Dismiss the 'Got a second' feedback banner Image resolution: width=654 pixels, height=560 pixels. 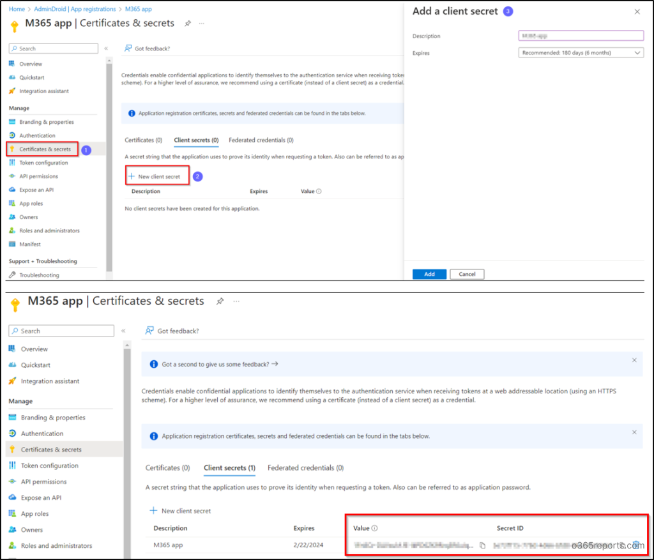(x=634, y=360)
